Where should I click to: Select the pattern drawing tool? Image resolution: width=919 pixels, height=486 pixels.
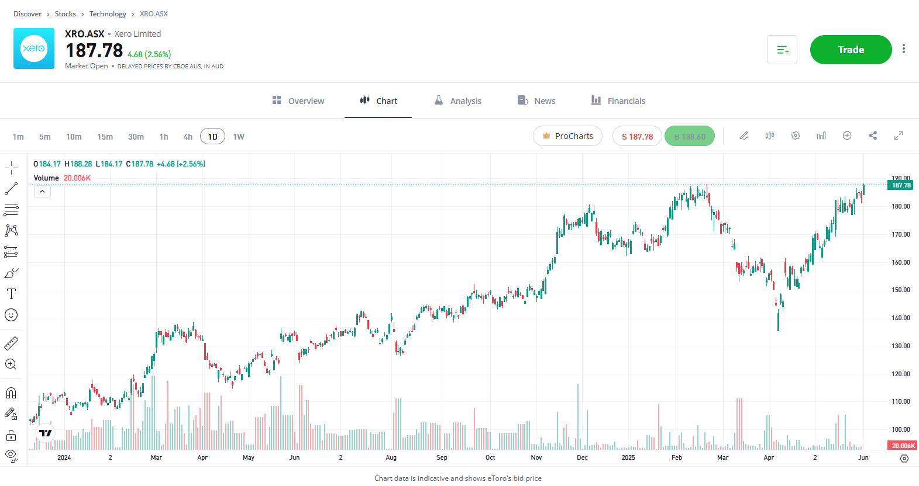pos(11,231)
